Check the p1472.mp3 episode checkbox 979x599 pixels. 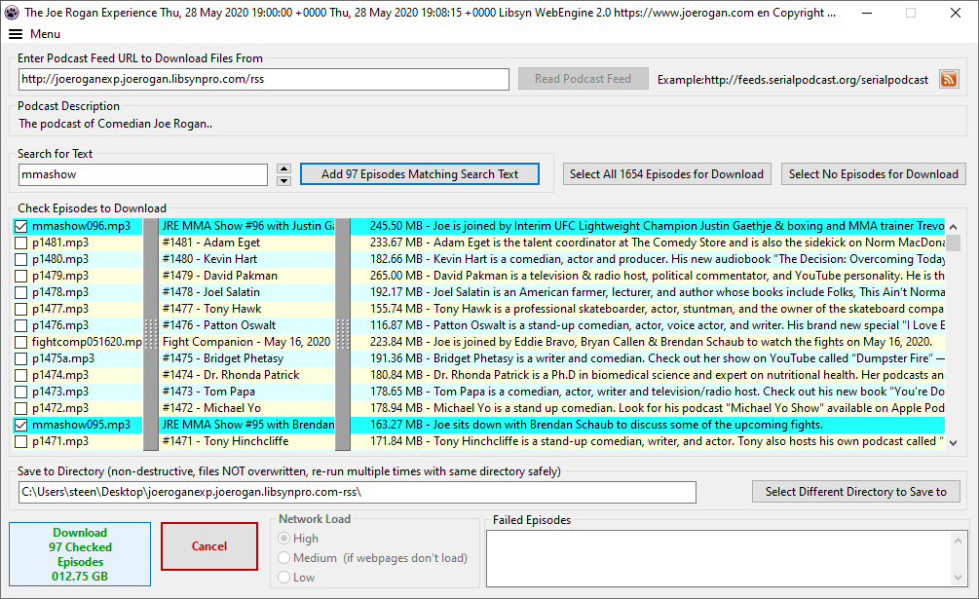pyautogui.click(x=20, y=408)
